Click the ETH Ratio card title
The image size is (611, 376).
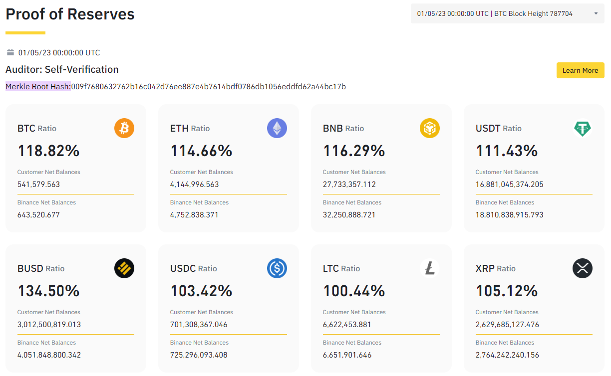[x=190, y=128]
